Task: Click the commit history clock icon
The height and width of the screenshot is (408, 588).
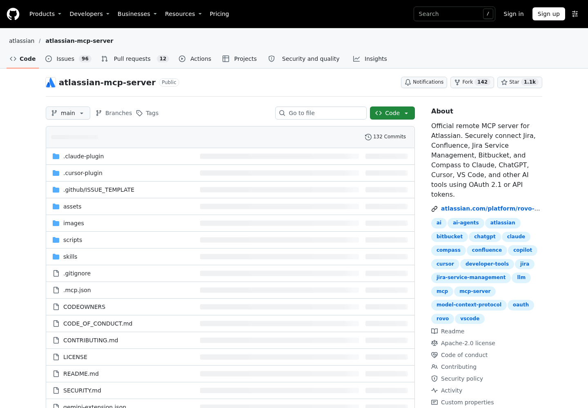Action: point(368,137)
